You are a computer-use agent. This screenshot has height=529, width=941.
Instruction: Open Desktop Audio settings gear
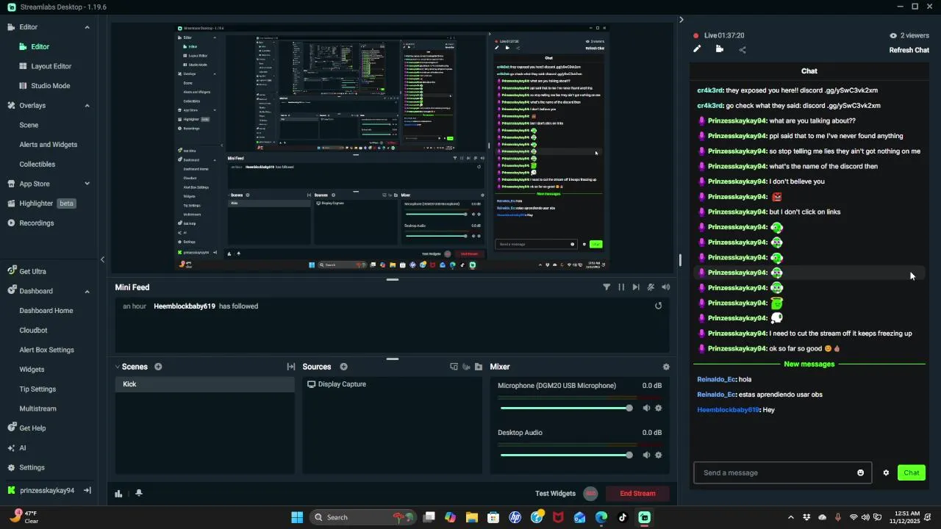pos(659,455)
